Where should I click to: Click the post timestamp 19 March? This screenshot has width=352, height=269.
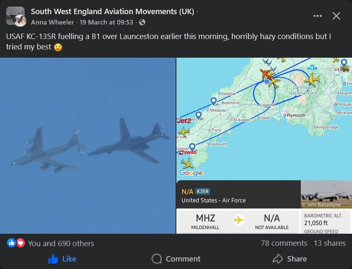pyautogui.click(x=107, y=22)
